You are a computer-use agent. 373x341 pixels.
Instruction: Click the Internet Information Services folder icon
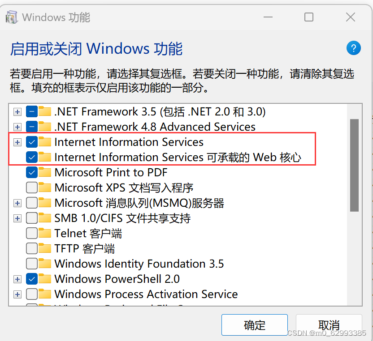click(45, 142)
